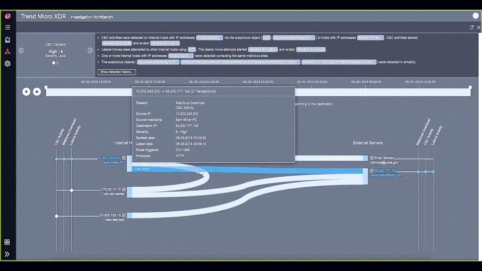Open settings gear icon in sidebar
Screen dimensions: 482x271
[7, 64]
